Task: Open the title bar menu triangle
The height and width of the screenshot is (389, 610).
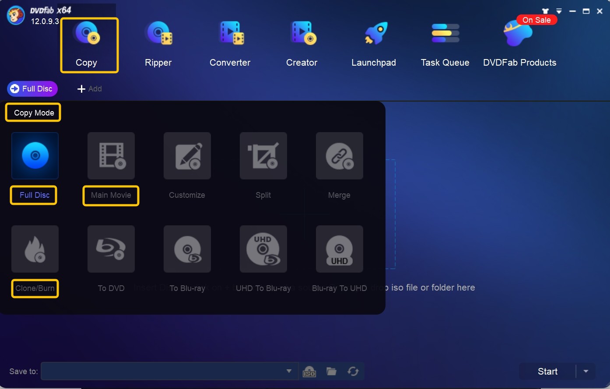Action: pos(559,11)
